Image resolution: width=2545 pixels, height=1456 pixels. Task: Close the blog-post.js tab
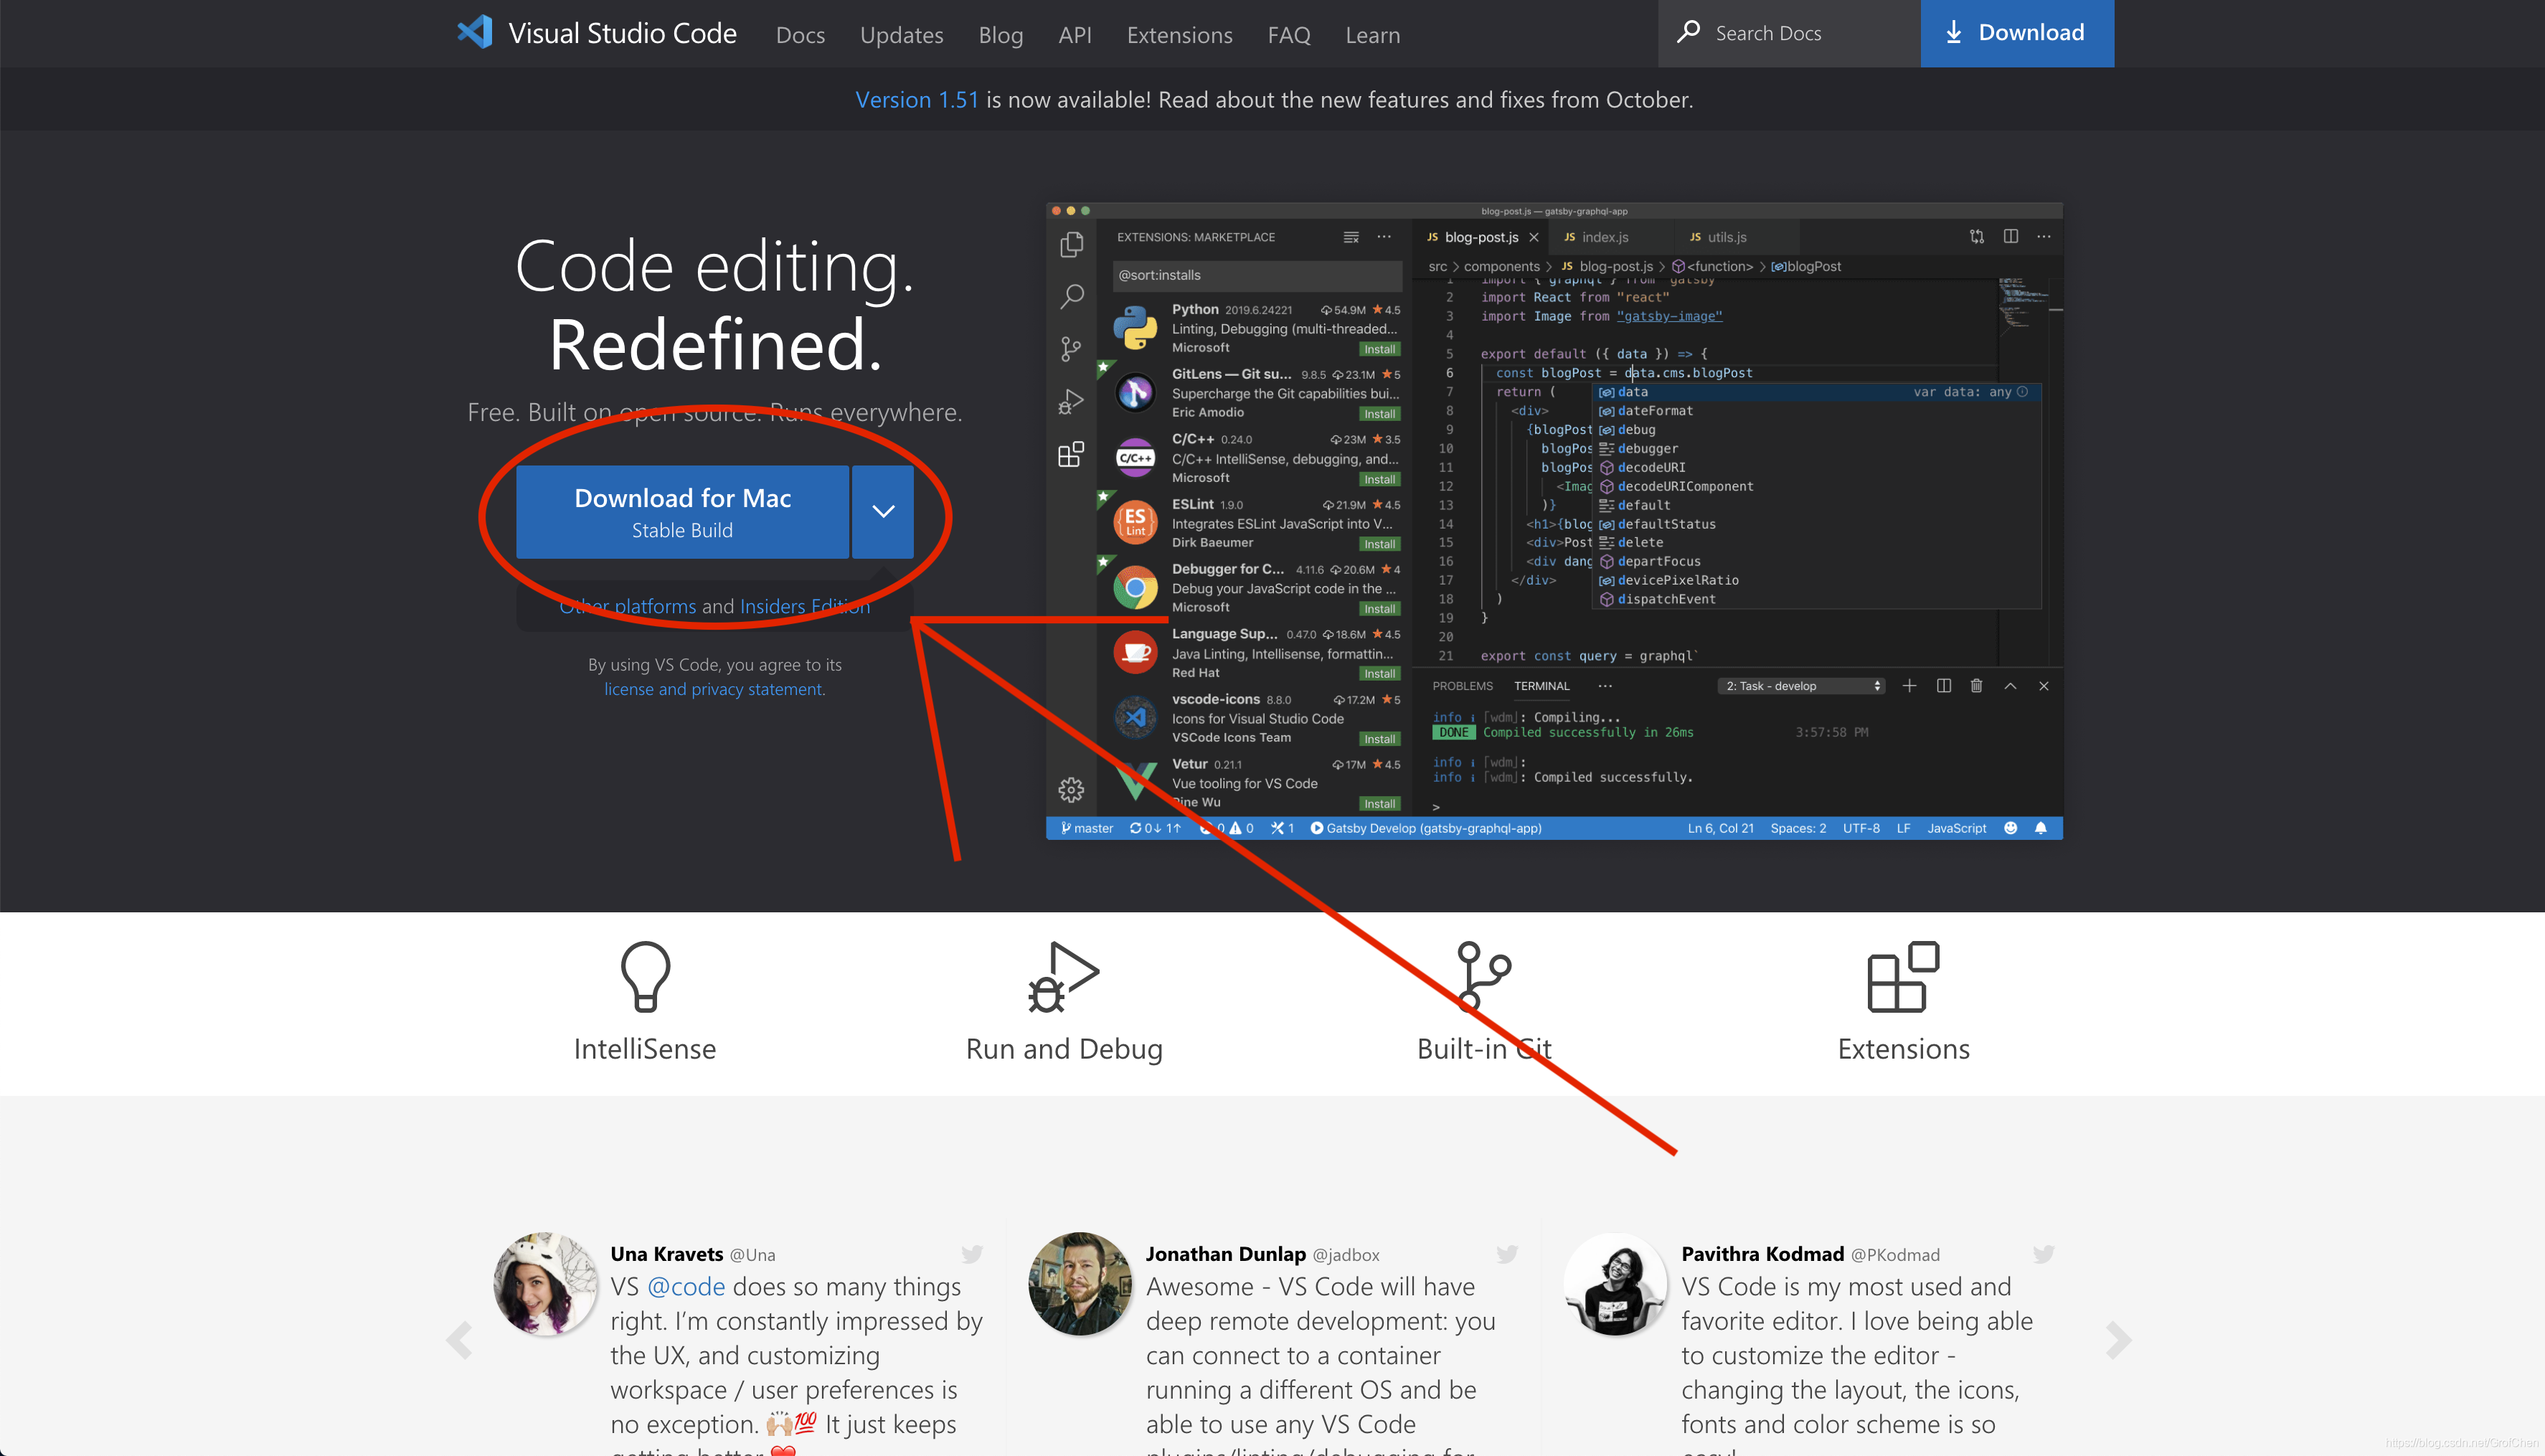[1533, 237]
